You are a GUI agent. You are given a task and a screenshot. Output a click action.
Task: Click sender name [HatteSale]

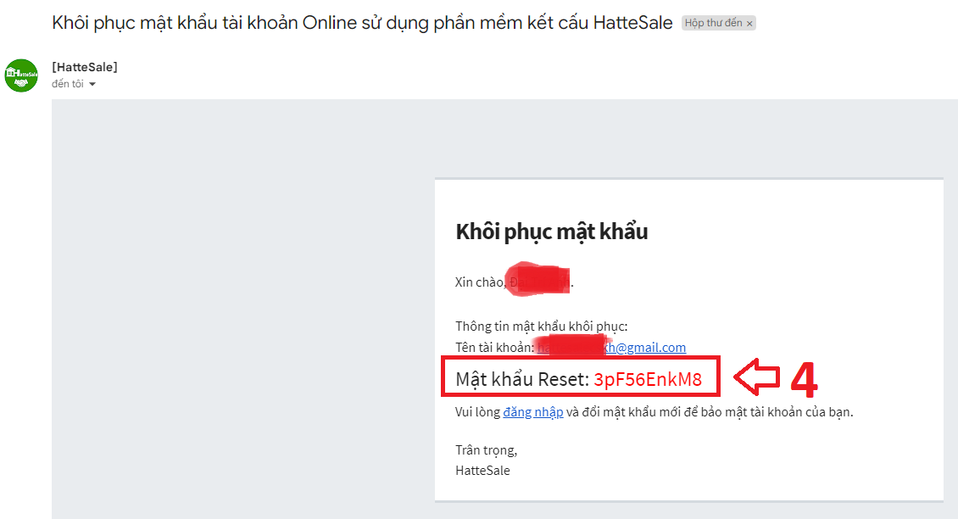click(85, 67)
